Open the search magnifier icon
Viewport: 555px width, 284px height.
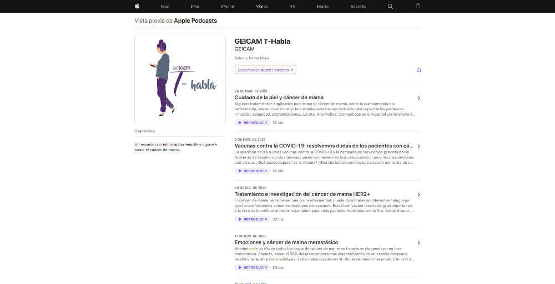pyautogui.click(x=390, y=6)
